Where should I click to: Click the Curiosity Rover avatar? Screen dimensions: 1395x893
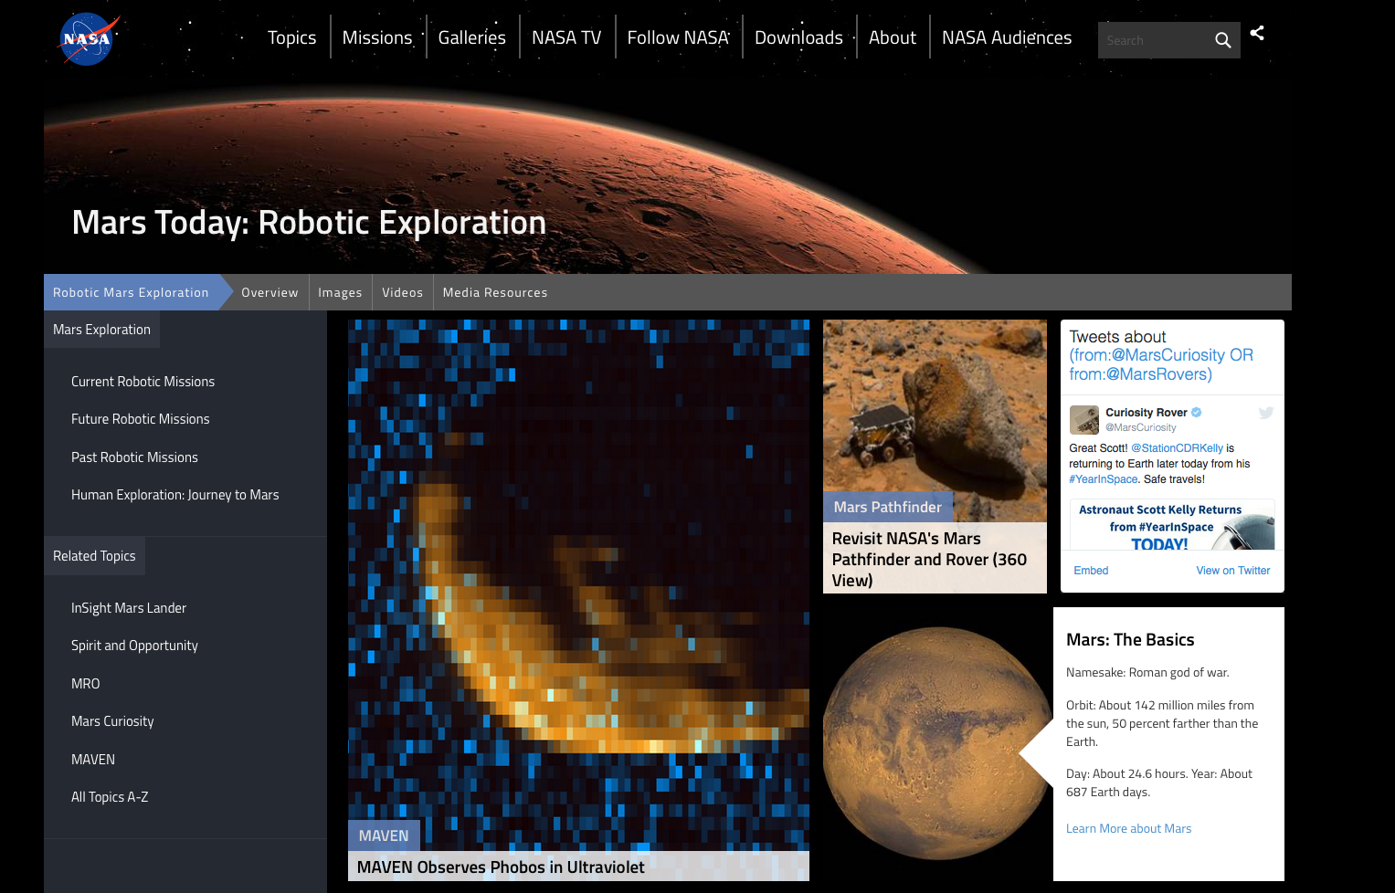point(1084,420)
